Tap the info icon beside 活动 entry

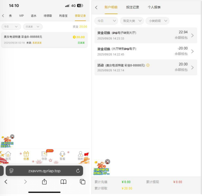click(x=148, y=65)
